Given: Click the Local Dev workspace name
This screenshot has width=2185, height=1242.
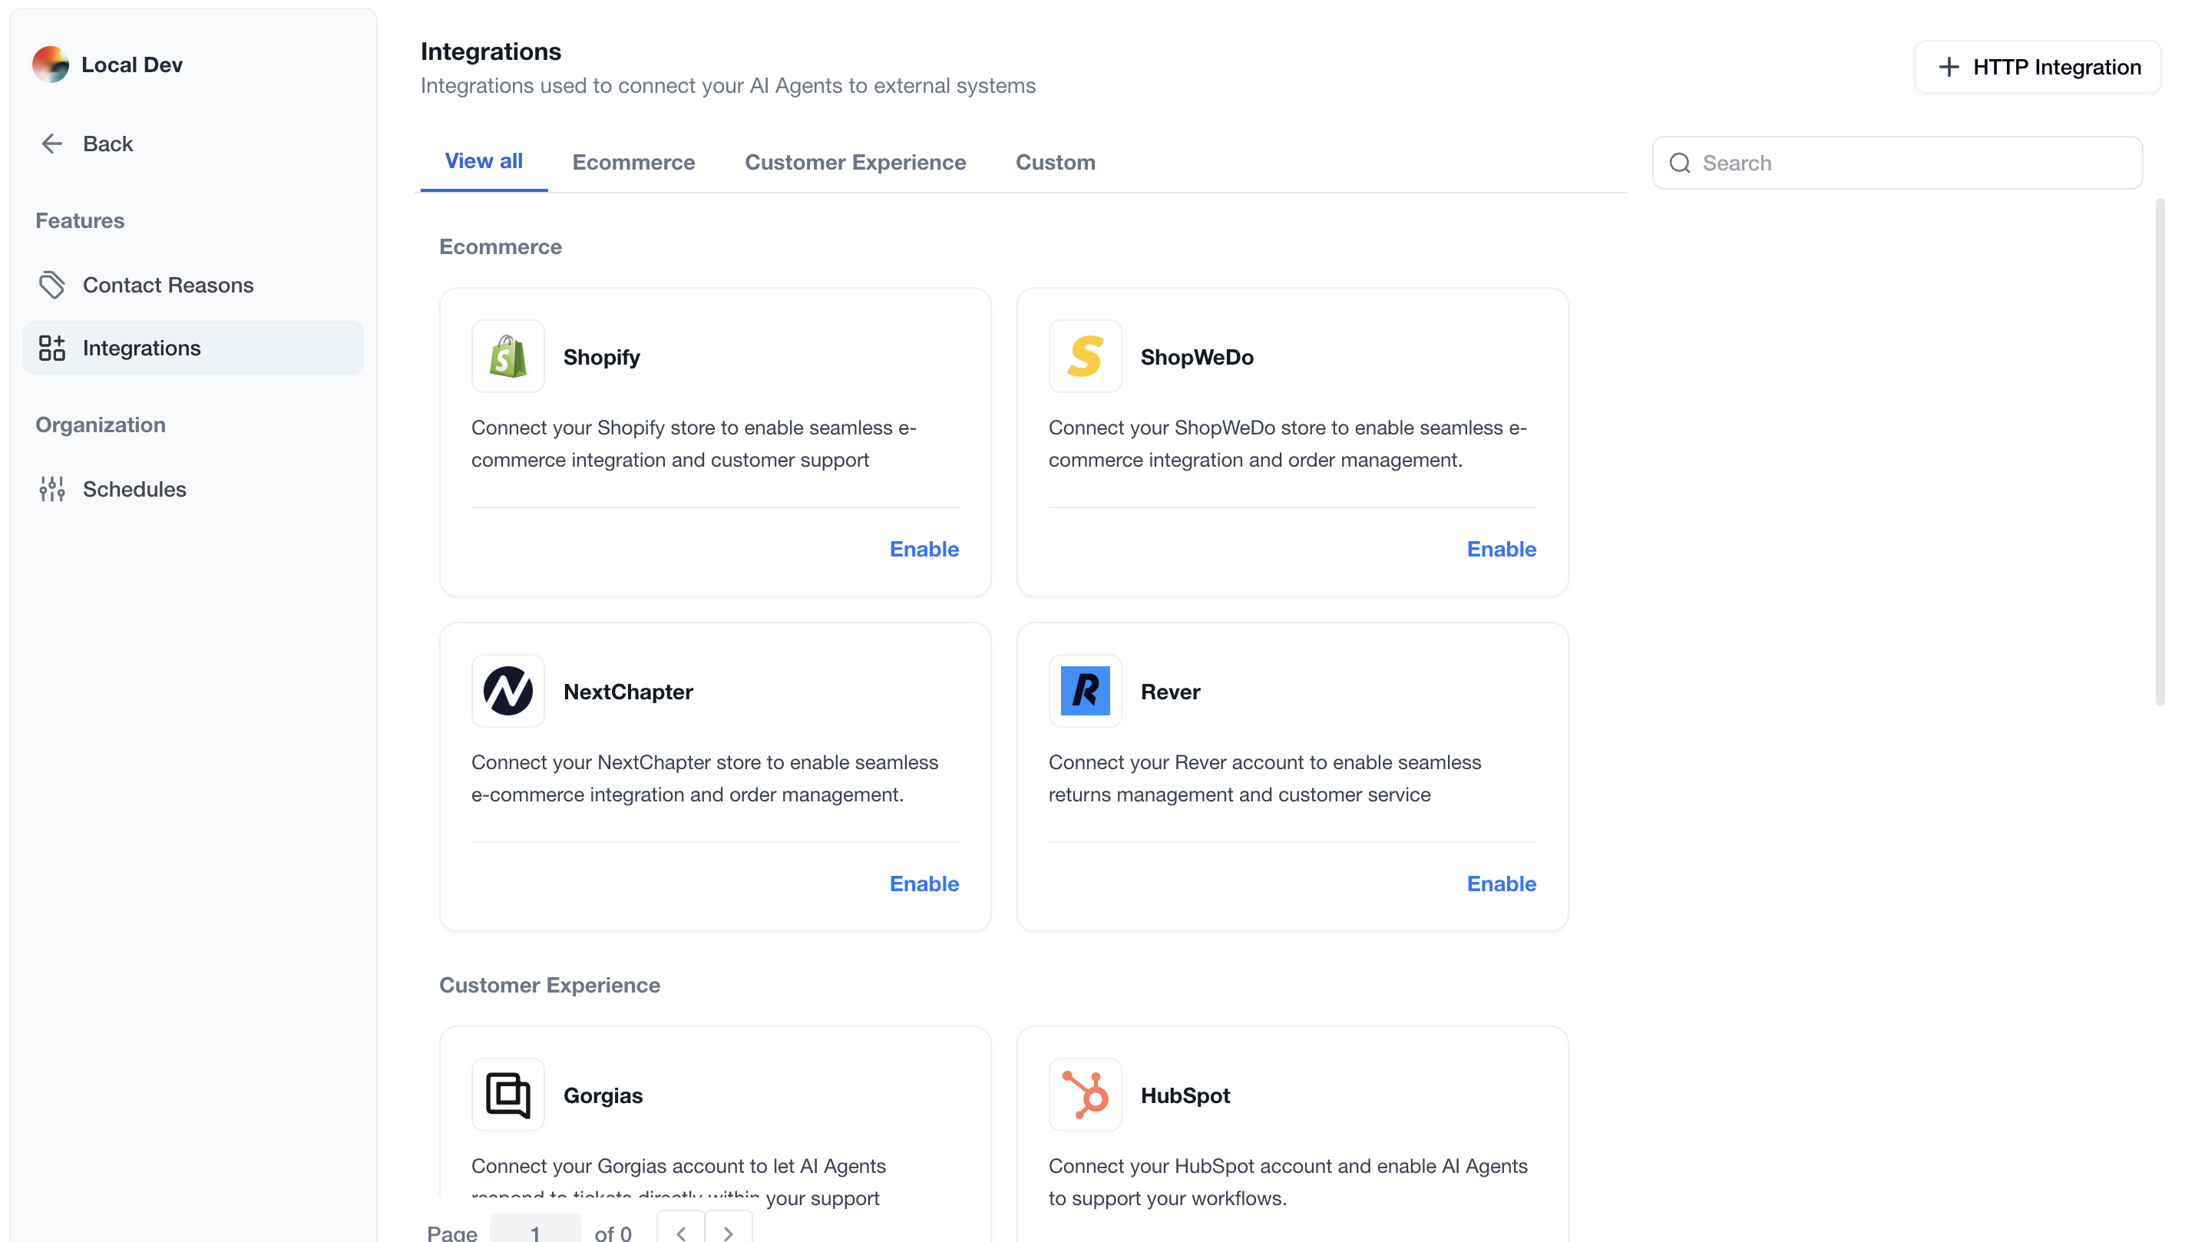Looking at the screenshot, I should pos(131,64).
